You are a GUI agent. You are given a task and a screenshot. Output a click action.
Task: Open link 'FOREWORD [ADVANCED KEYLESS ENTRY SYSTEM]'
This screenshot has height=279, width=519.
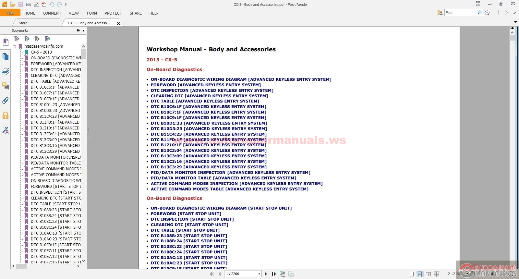pyautogui.click(x=206, y=85)
